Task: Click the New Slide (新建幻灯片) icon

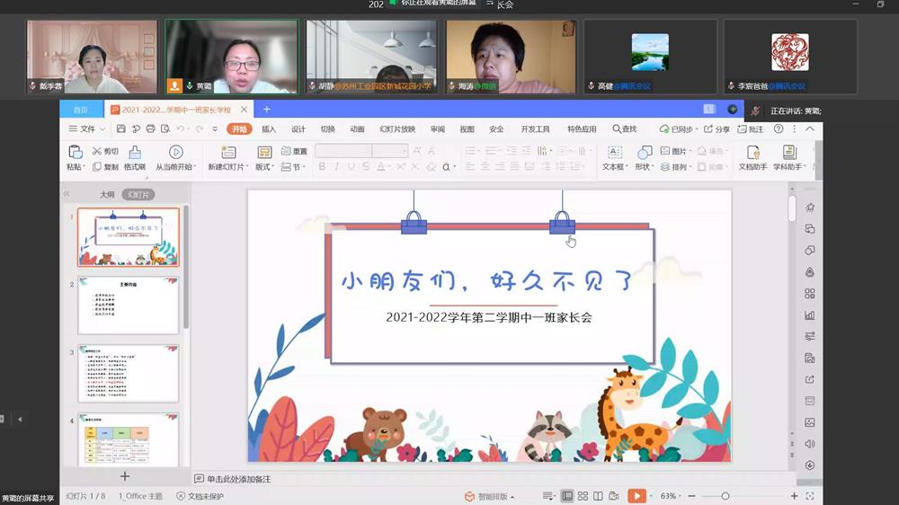Action: [x=228, y=152]
